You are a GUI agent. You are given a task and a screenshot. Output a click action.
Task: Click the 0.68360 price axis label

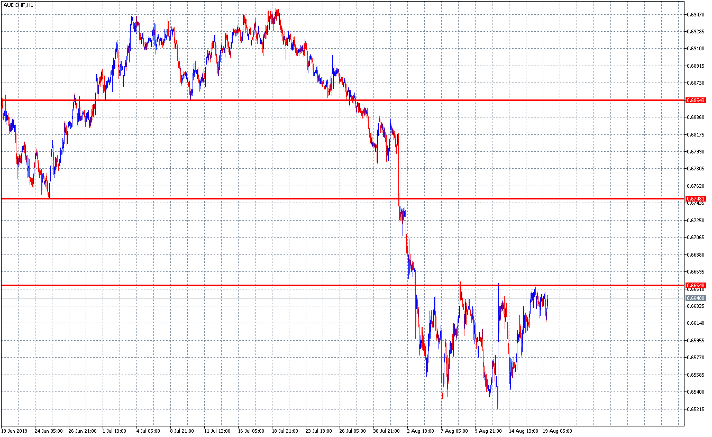point(696,117)
